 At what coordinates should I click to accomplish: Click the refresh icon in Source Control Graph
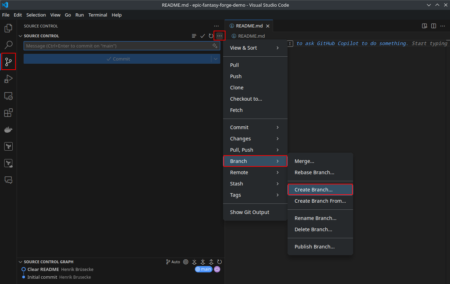pyautogui.click(x=220, y=262)
